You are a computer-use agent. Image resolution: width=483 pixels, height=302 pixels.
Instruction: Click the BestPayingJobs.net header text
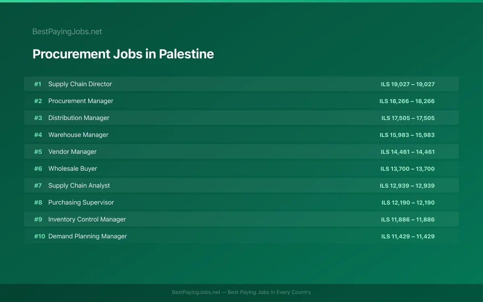tap(67, 31)
